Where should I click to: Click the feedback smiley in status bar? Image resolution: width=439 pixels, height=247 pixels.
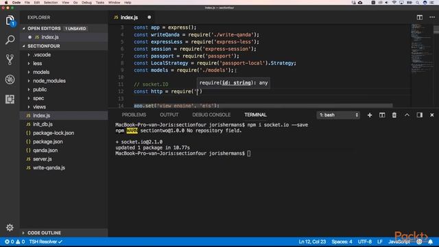419,242
